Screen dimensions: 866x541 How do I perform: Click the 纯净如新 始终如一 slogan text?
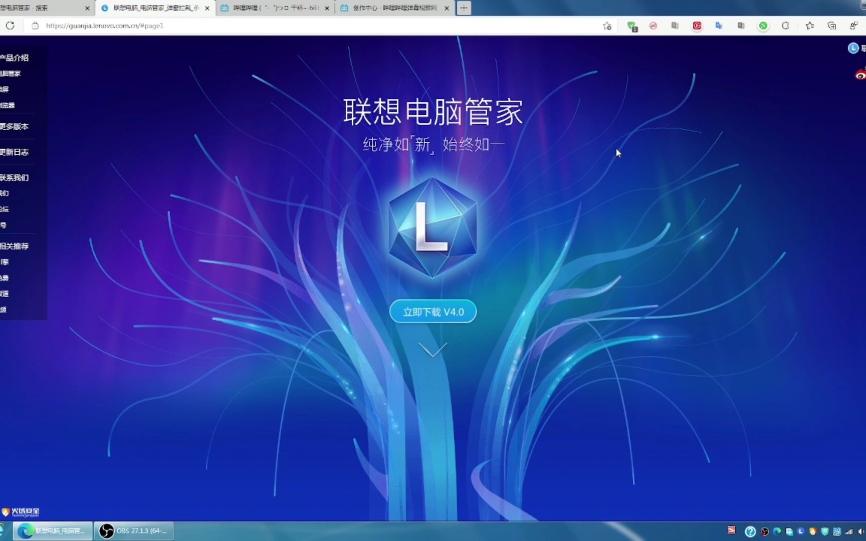click(x=434, y=144)
